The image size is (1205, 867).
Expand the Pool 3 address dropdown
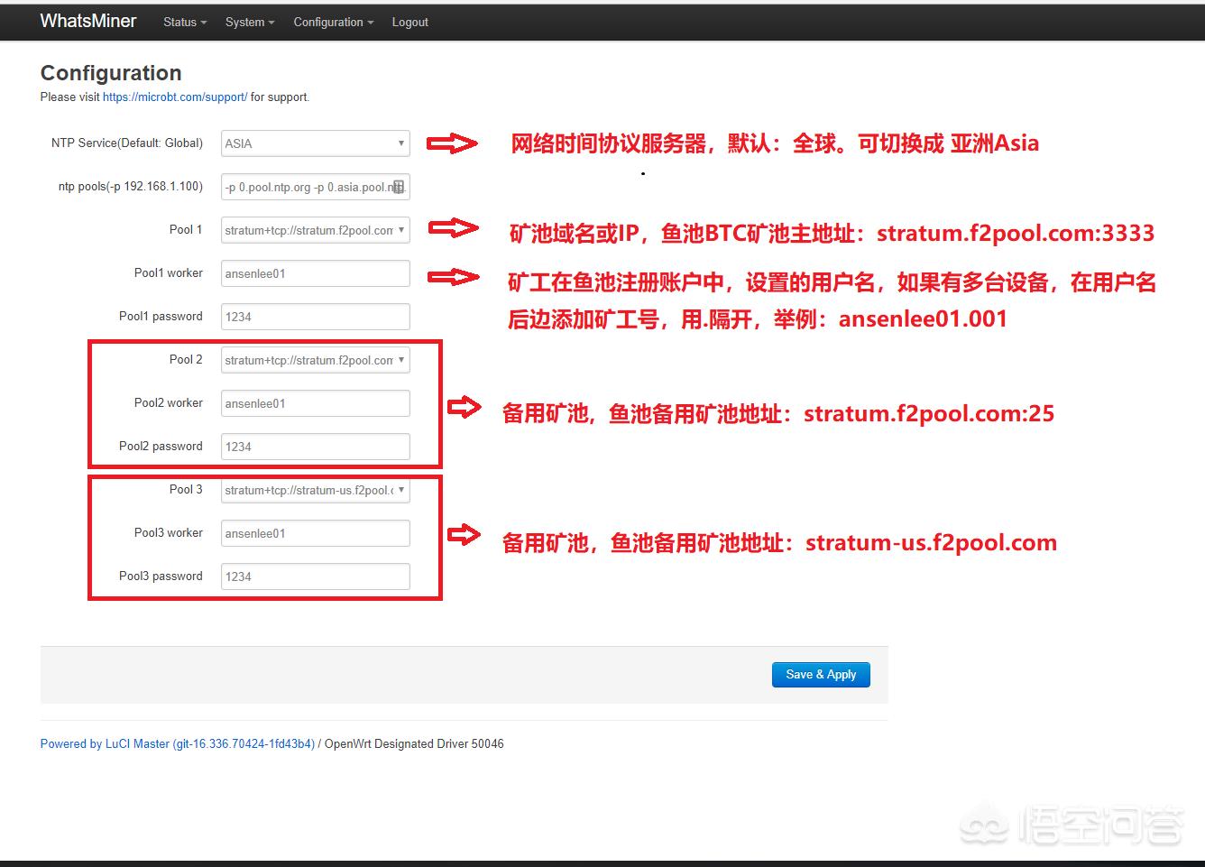point(315,490)
